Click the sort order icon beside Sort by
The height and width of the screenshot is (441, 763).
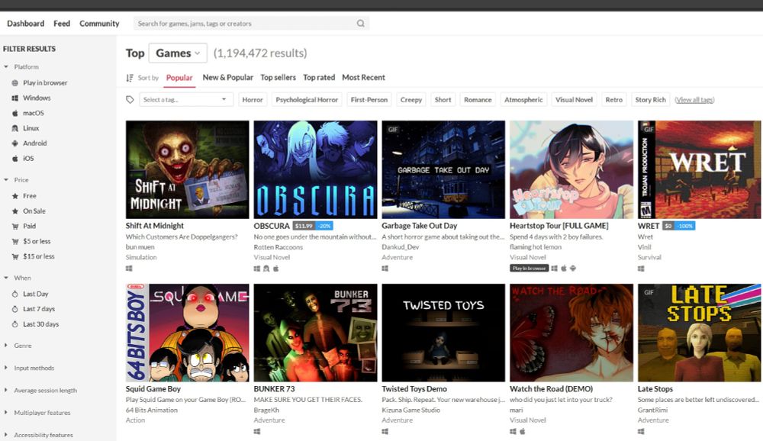[130, 78]
